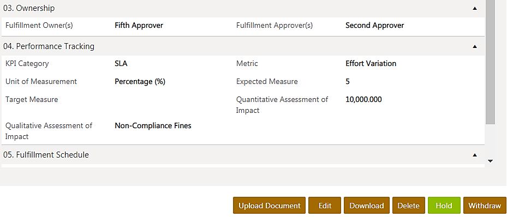Screen dimensions: 507x217
Task: Open the Edit button
Action: pyautogui.click(x=325, y=206)
